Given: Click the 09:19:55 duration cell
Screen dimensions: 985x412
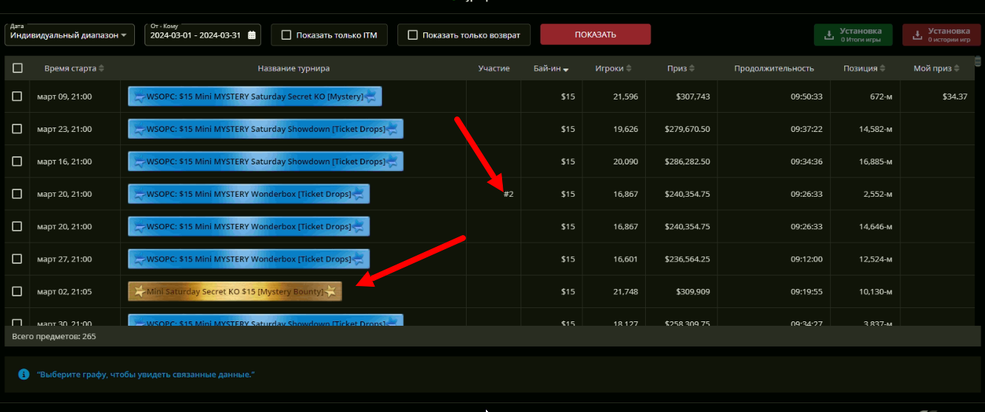Looking at the screenshot, I should (x=807, y=291).
